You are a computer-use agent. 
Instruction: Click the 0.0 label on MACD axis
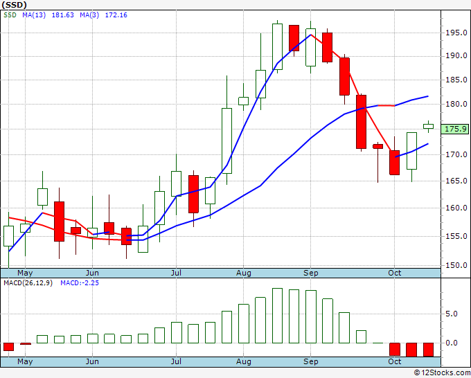[452, 343]
